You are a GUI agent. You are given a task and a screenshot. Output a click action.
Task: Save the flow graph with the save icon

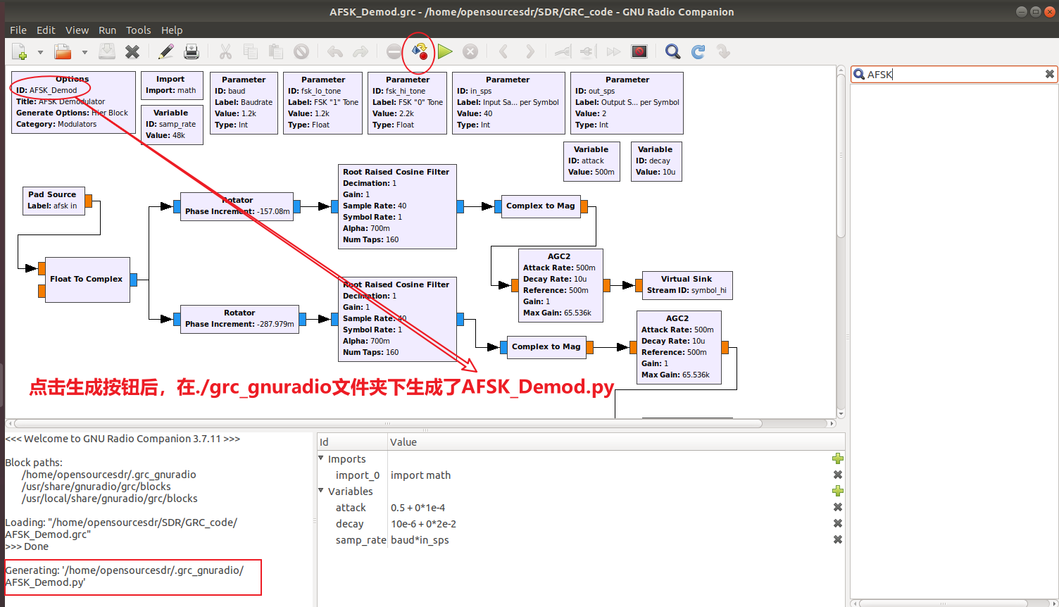coord(107,51)
